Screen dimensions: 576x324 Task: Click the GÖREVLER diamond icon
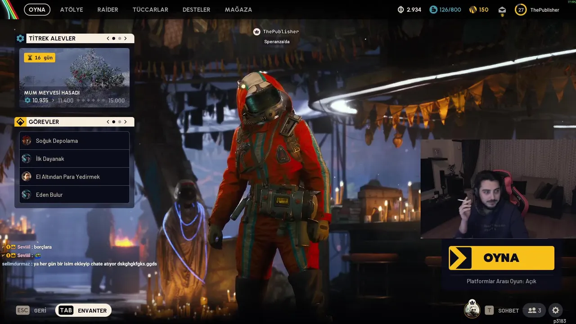click(20, 122)
